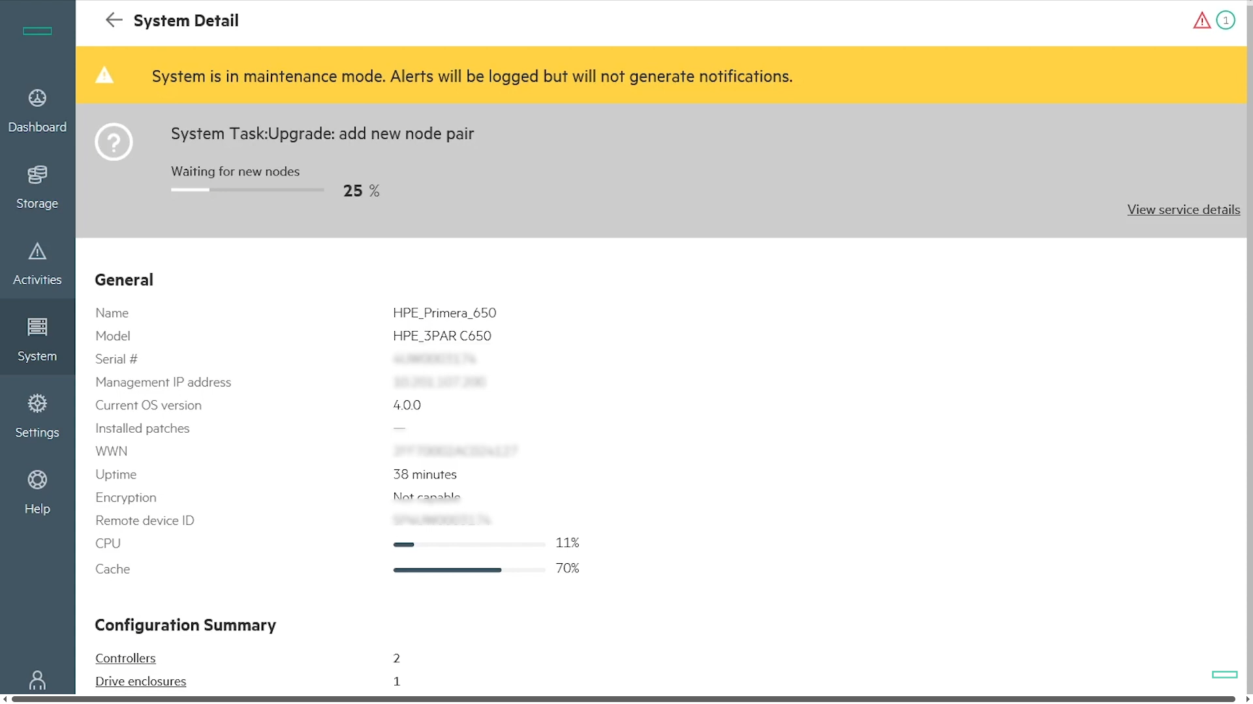Click the green rectangle icon at bottom right

click(1224, 675)
